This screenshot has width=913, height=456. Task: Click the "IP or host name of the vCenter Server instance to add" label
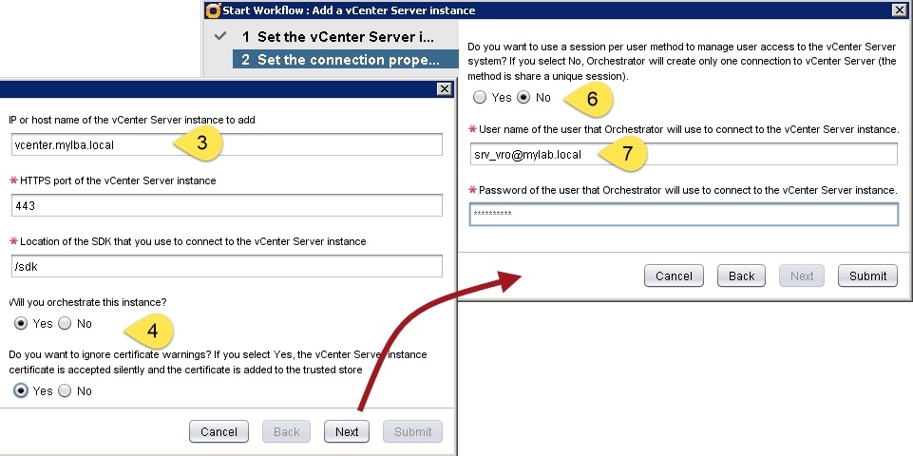coord(132,120)
